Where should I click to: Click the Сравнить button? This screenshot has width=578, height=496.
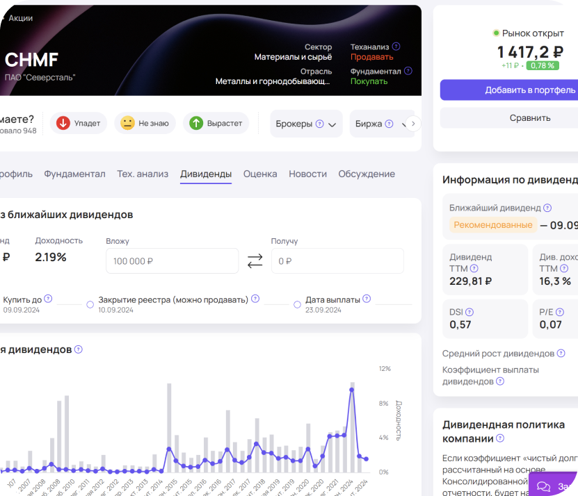point(509,118)
